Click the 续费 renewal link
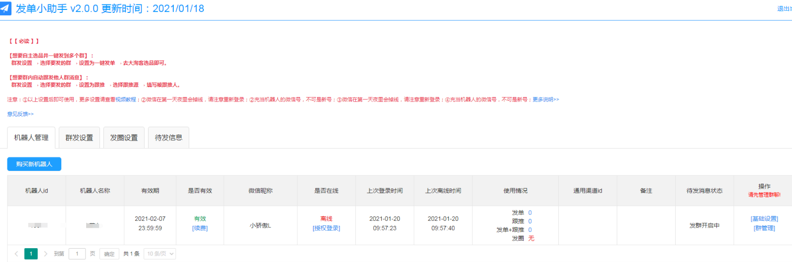Screen dimensions: 792x262 [200, 228]
